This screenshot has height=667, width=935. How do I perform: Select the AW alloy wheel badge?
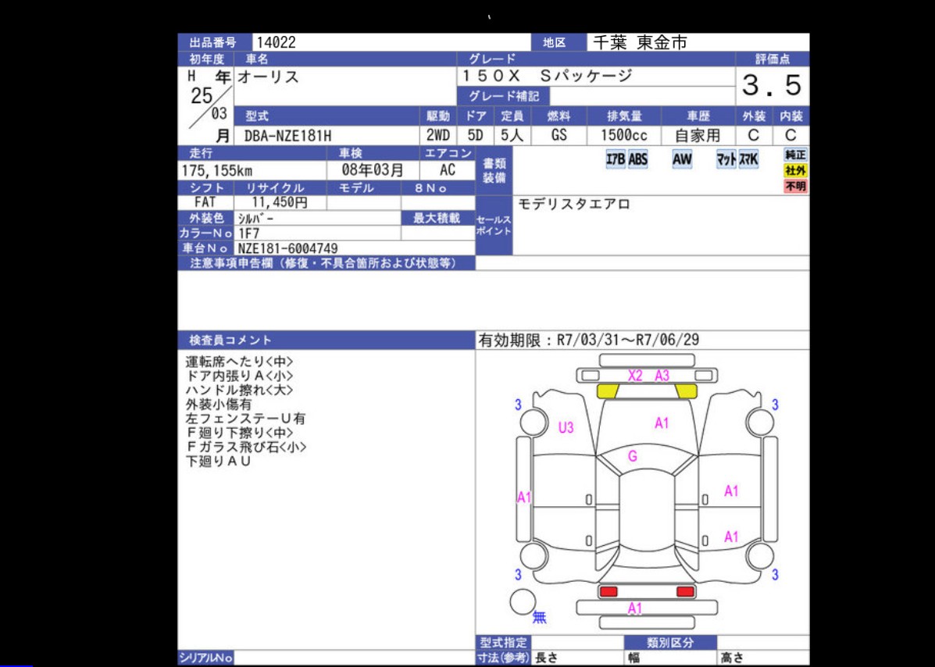pyautogui.click(x=682, y=159)
